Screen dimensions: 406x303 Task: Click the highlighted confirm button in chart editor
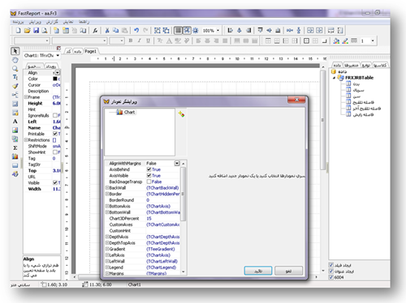258,271
